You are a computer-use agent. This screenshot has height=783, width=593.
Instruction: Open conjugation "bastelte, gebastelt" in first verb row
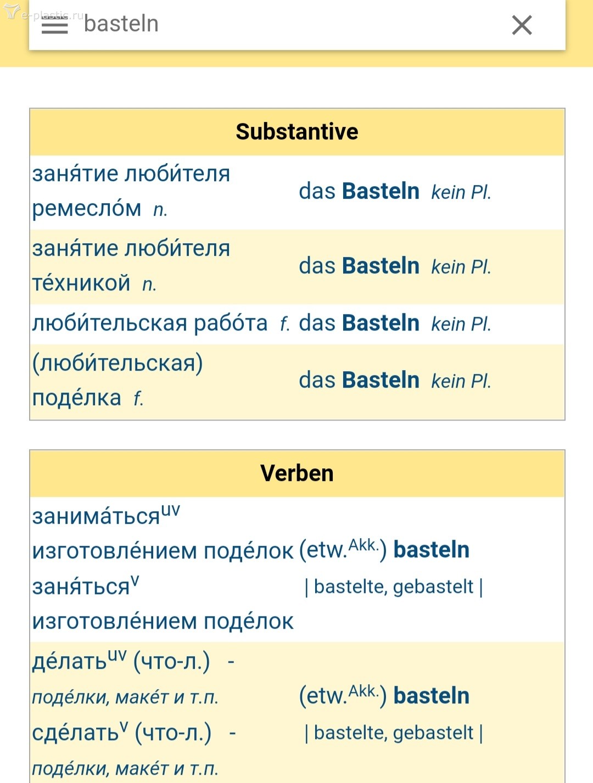pos(394,586)
